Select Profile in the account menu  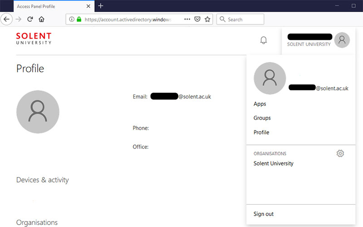tap(261, 132)
